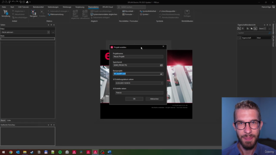Viewport: 276px width, 155px height.
Task: Switch to the Start ribbon tab
Action: pos(12,7)
